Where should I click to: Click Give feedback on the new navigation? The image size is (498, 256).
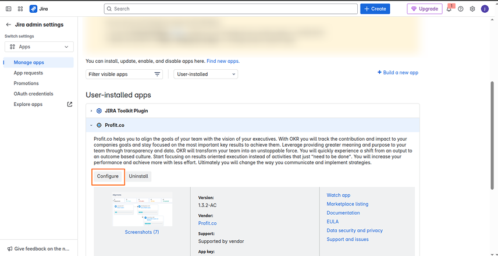point(38,248)
